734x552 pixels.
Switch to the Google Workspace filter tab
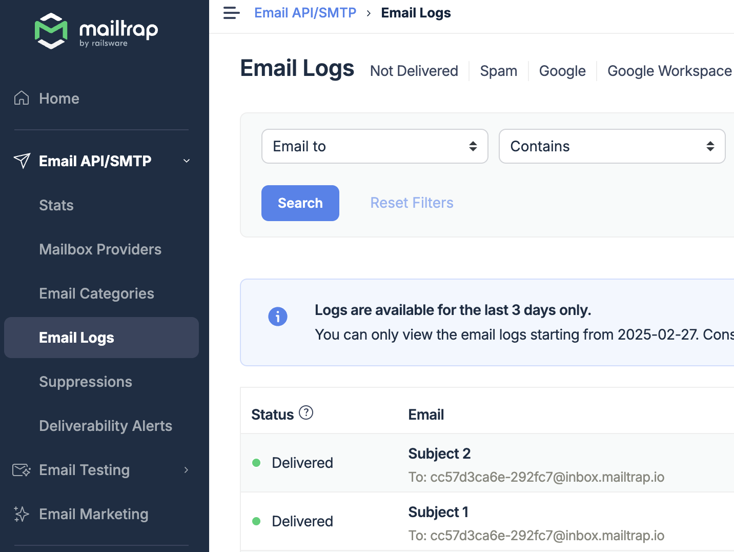[x=669, y=71]
